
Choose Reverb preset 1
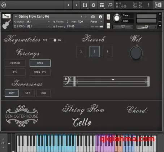click(x=81, y=52)
